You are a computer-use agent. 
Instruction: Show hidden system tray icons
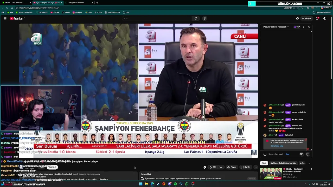(x=305, y=184)
